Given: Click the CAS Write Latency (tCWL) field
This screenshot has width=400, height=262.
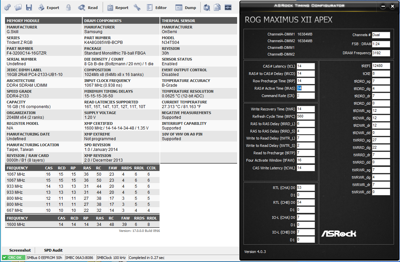Looking at the screenshot, I should click(x=306, y=168).
